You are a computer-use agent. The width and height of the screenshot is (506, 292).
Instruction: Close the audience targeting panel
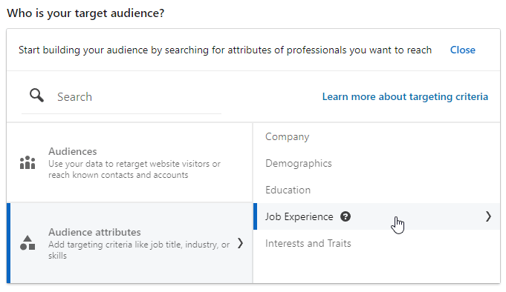coord(462,50)
